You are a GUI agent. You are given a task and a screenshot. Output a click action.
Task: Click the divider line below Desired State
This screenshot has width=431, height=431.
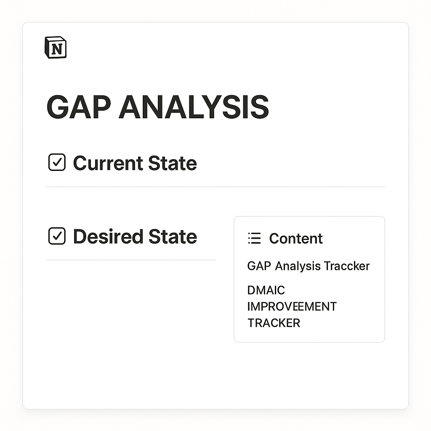(130, 260)
